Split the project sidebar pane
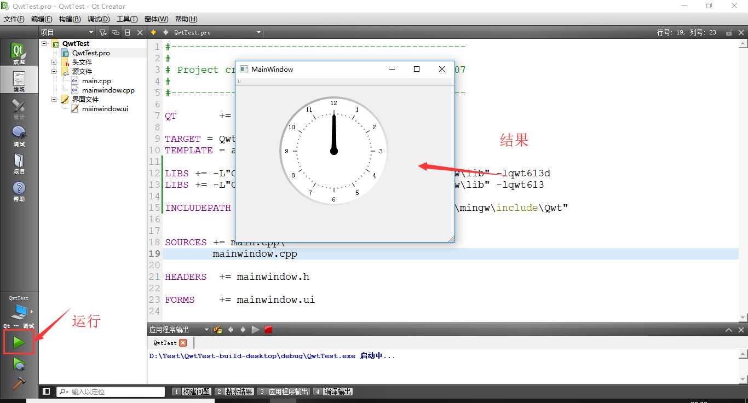Viewport: 748px width, 403px height. [127, 32]
